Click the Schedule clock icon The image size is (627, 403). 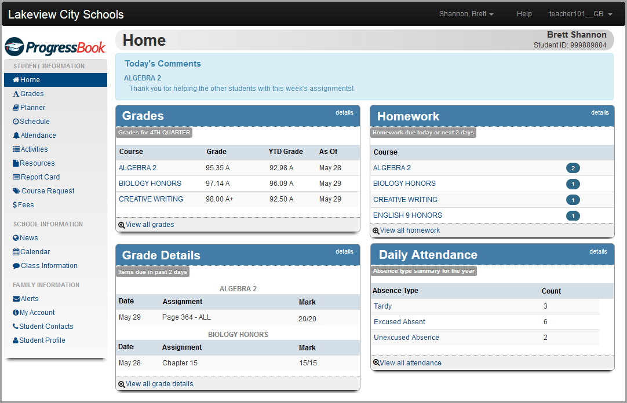click(x=16, y=122)
